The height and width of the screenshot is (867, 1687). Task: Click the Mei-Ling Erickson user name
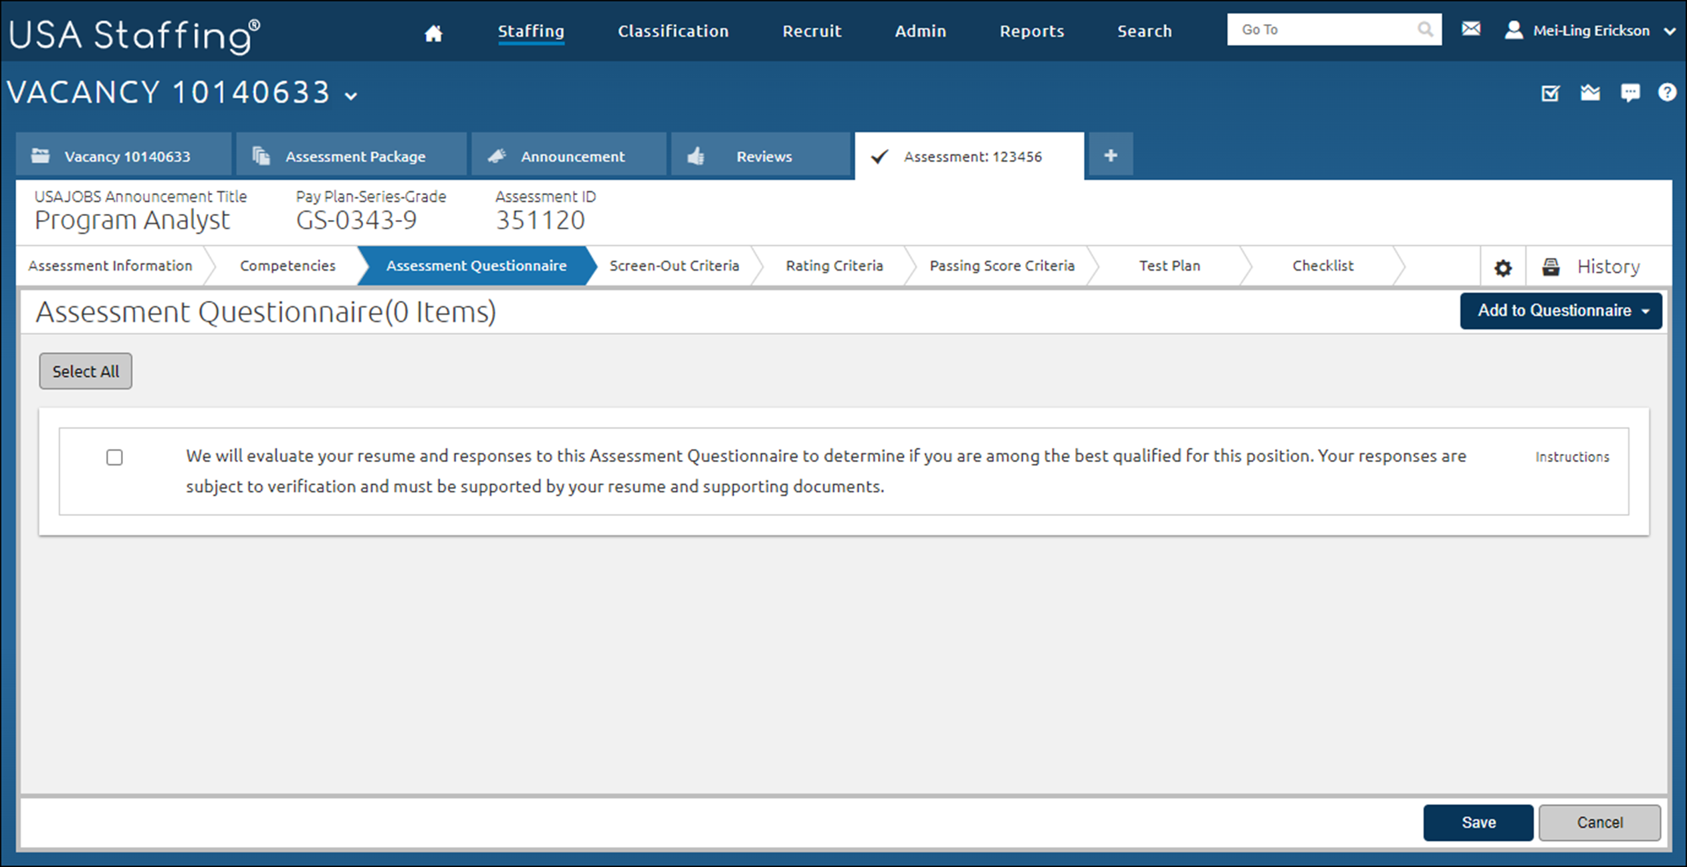pyautogui.click(x=1591, y=31)
